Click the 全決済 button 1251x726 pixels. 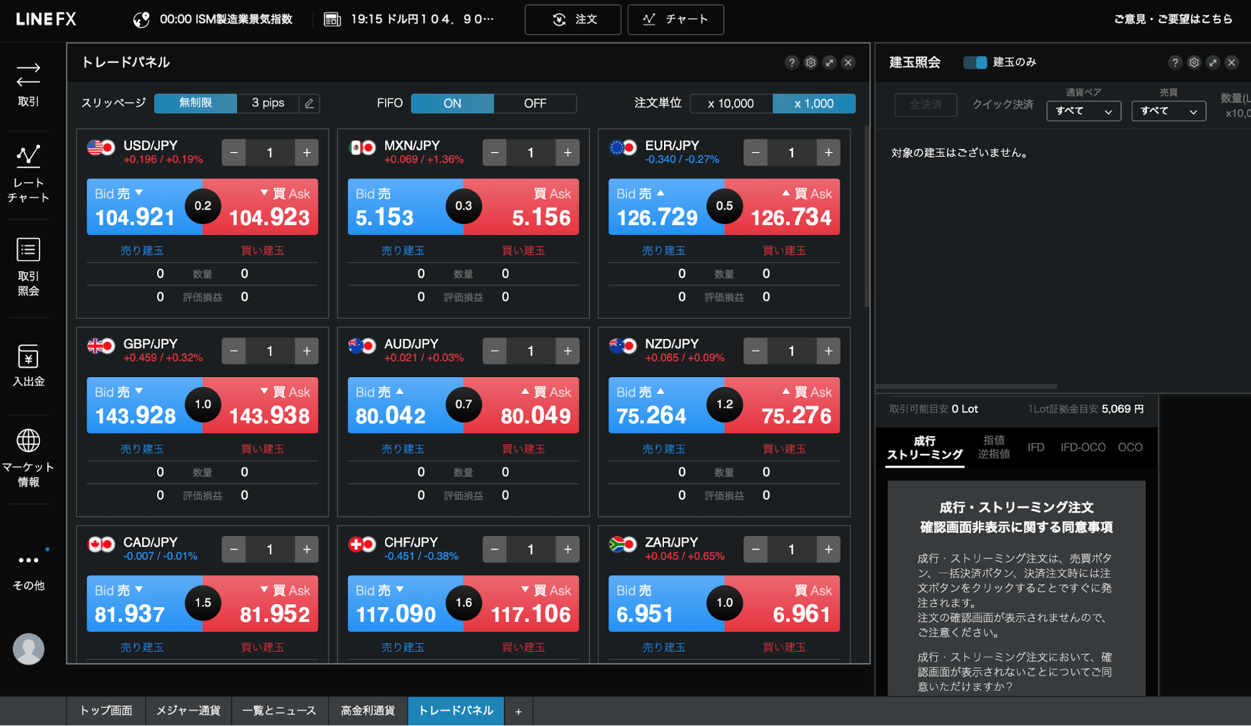[926, 104]
